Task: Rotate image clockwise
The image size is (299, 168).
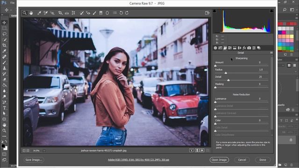Action: click(x=127, y=13)
